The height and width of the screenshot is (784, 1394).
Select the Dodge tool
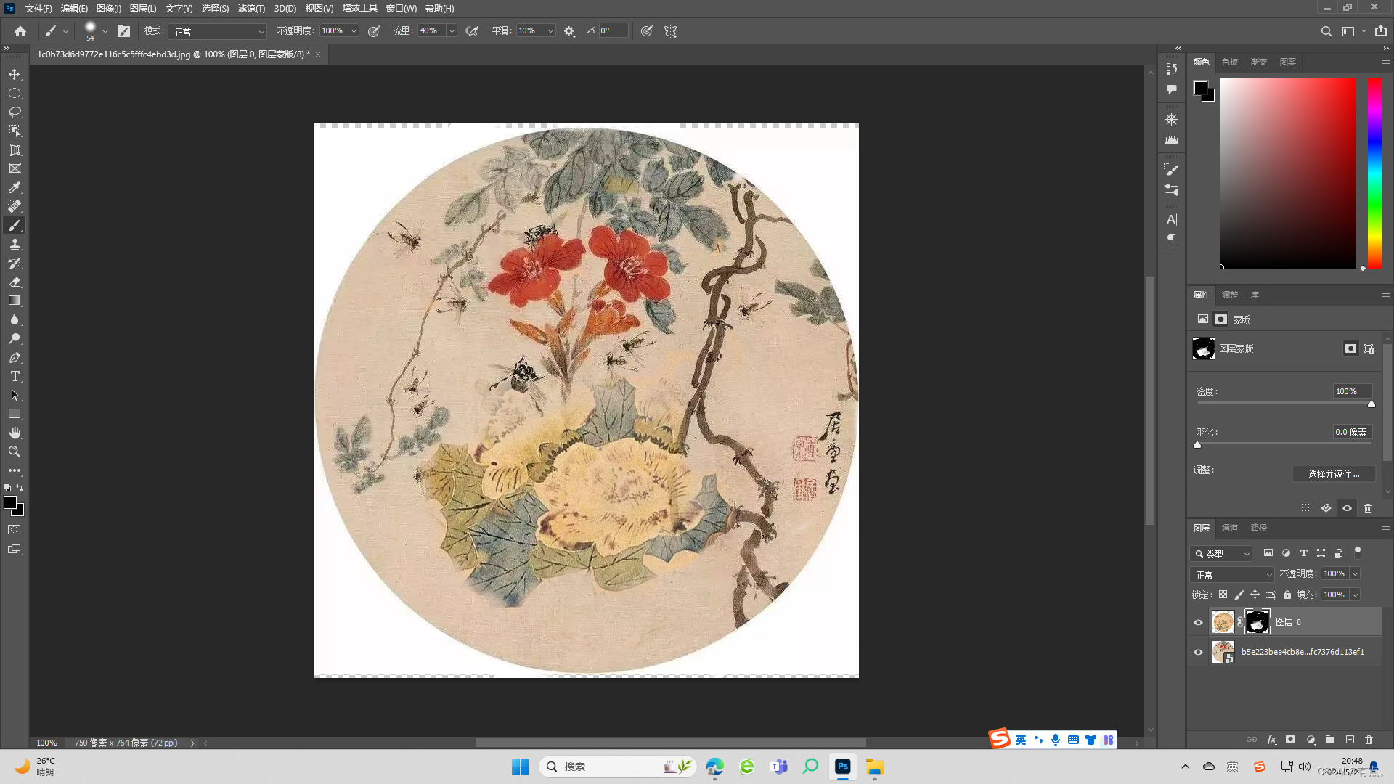click(15, 338)
